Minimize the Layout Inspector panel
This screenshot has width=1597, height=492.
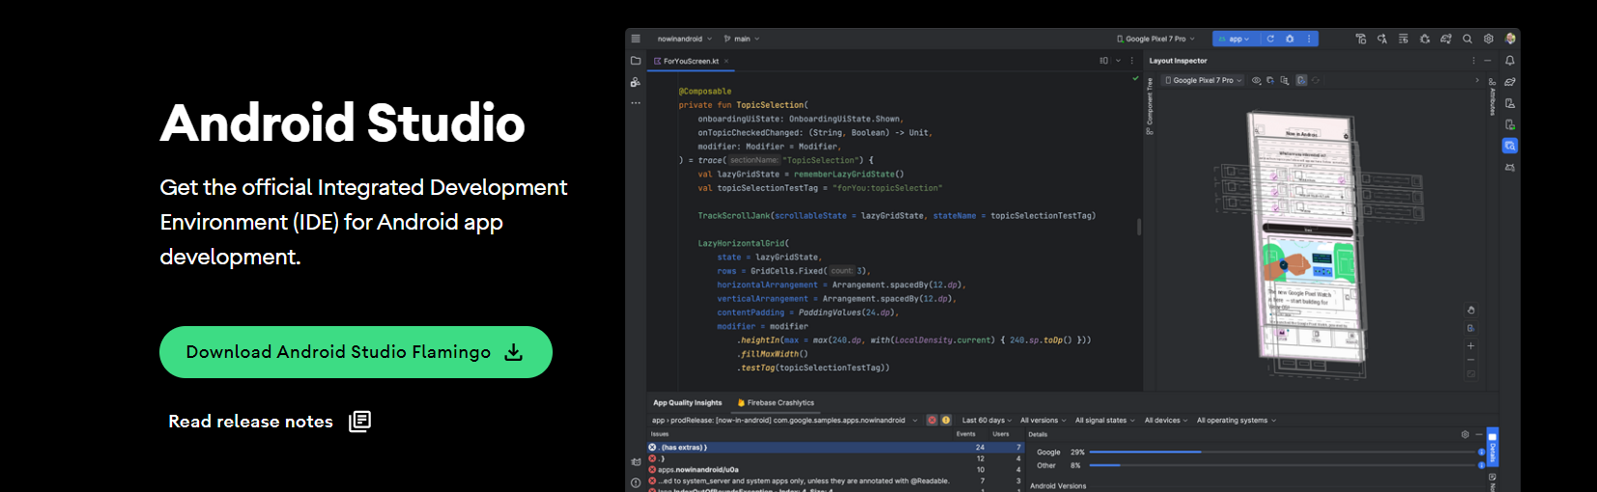[1488, 61]
